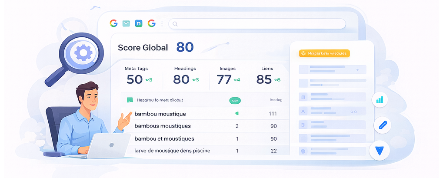Click the orange checkmark badge button
The height and width of the screenshot is (184, 443).
point(324,53)
